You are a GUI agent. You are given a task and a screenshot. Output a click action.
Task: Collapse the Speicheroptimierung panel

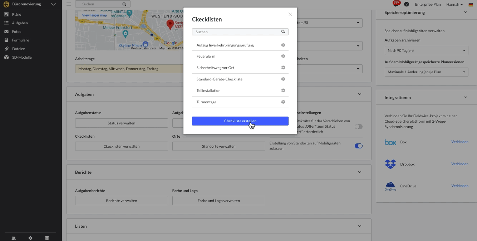point(466,12)
